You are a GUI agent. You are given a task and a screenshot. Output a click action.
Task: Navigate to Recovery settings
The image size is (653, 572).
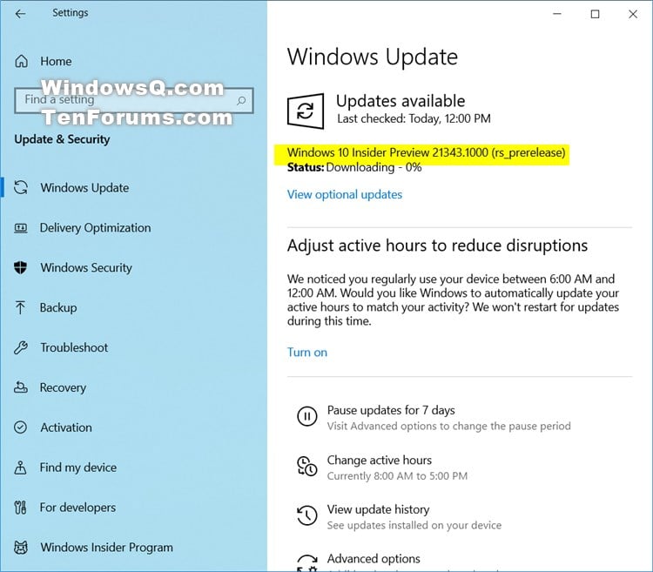(x=63, y=387)
